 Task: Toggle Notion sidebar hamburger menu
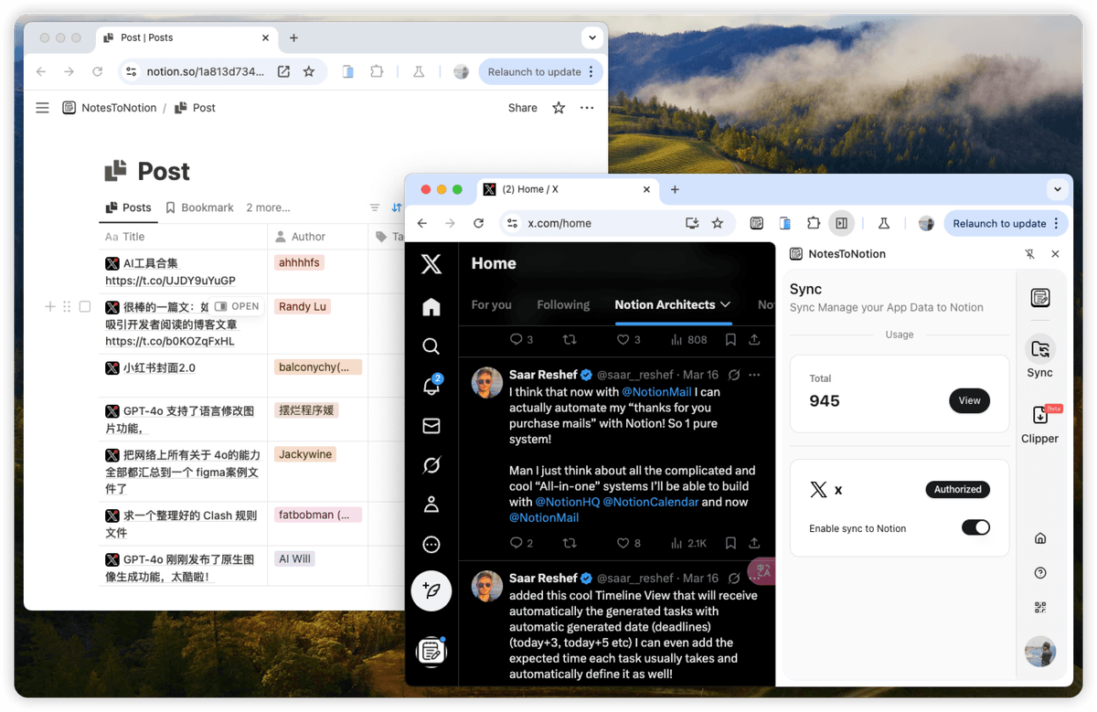pos(42,108)
